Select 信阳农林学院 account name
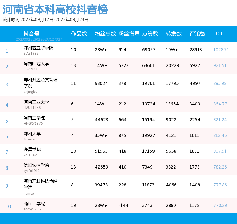This screenshot has width=237, height=224. 36,165
